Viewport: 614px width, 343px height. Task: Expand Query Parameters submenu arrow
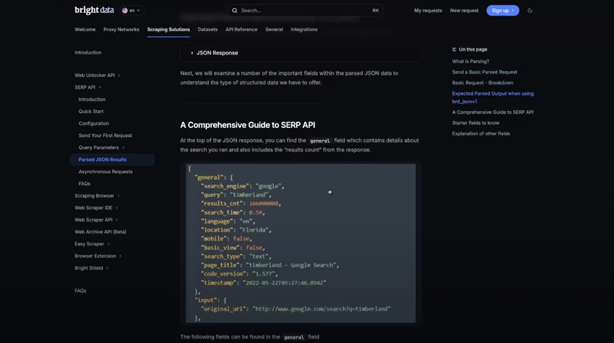[123, 148]
